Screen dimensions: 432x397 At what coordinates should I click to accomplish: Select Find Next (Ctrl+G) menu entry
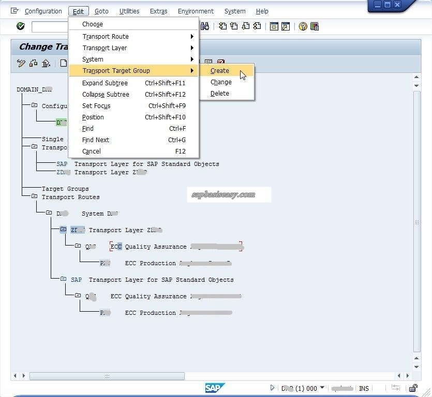[133, 140]
